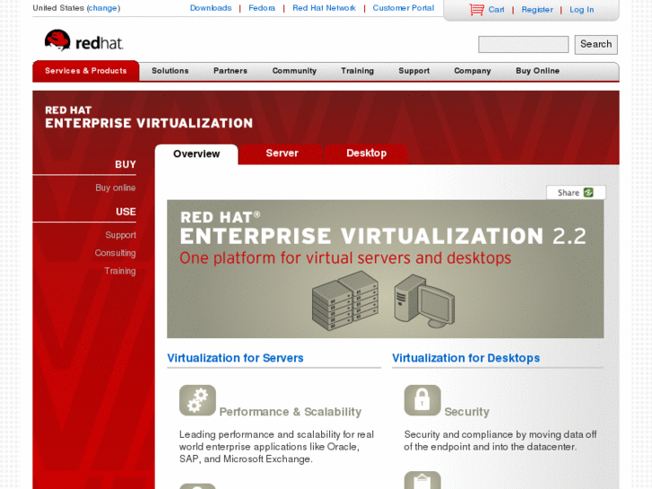The image size is (652, 489).
Task: Click the Security heading
Action: coord(466,412)
